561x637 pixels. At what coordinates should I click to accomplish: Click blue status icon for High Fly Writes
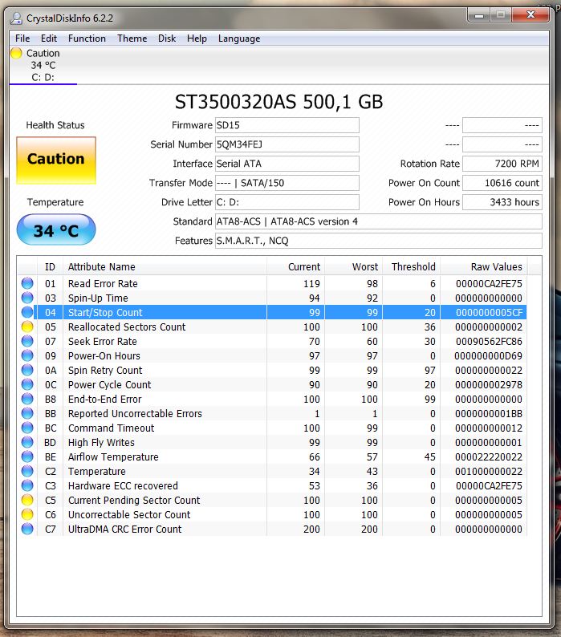(27, 442)
